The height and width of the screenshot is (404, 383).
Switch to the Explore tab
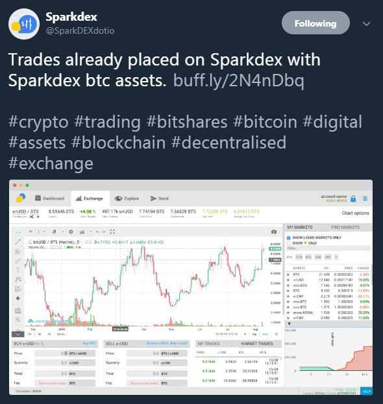(127, 198)
